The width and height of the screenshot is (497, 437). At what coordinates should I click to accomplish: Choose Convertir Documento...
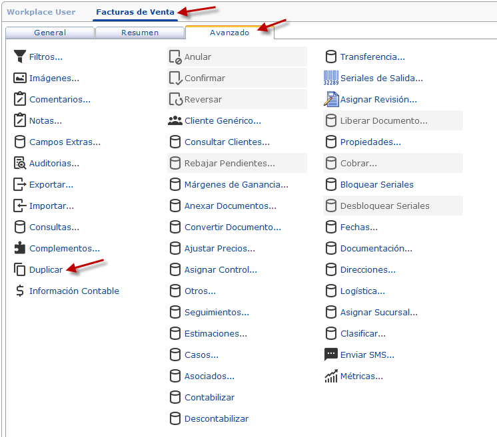tap(233, 227)
